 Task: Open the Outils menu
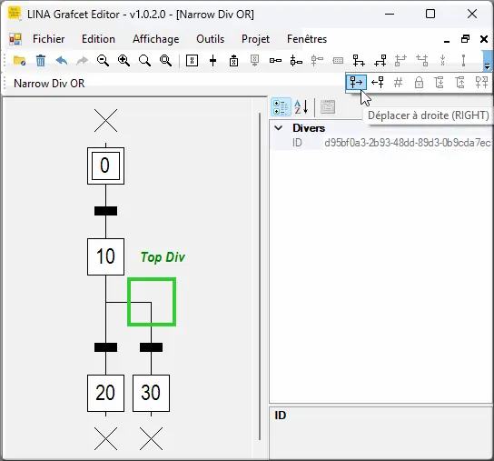pyautogui.click(x=210, y=39)
